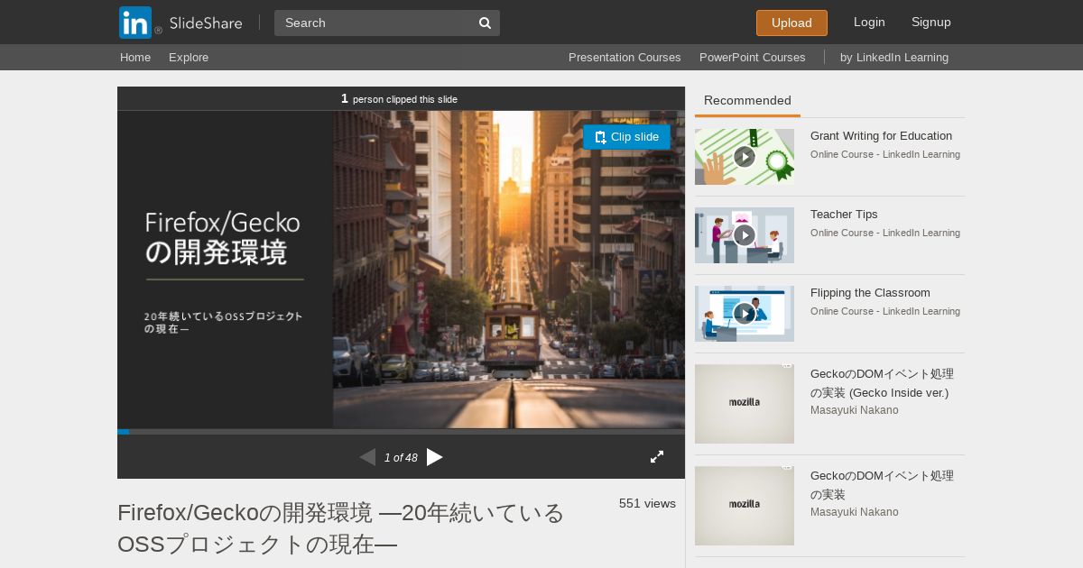Viewport: 1083px width, 568px height.
Task: Open PowerPoint Courses link
Action: 752,57
